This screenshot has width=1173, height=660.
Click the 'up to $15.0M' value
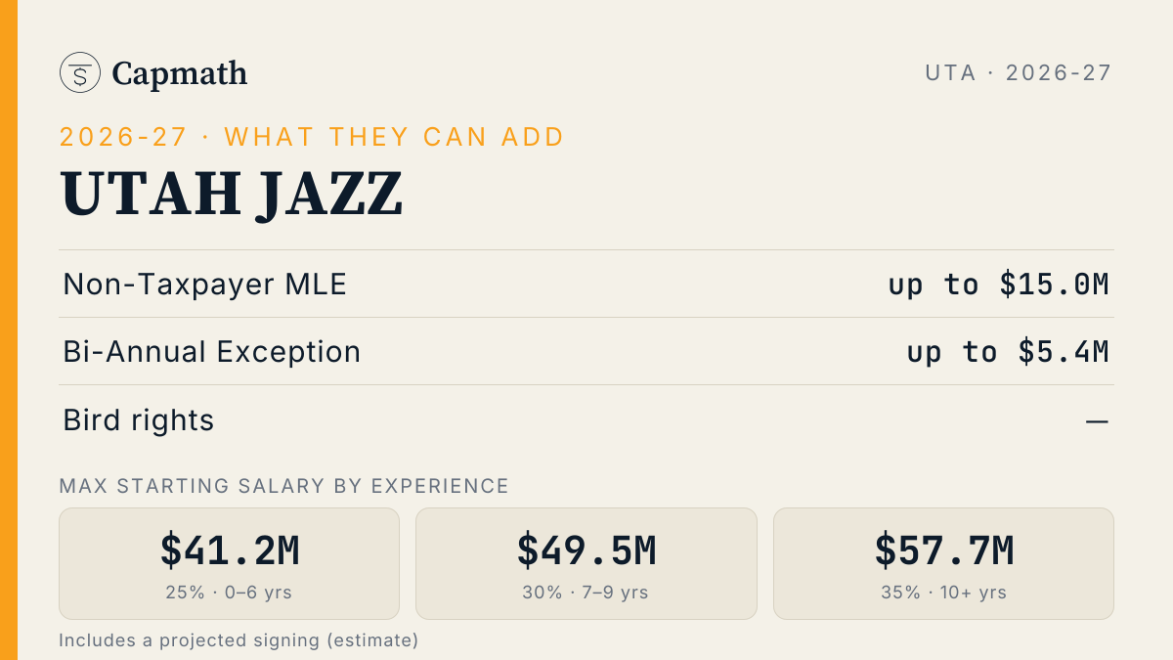pos(998,285)
